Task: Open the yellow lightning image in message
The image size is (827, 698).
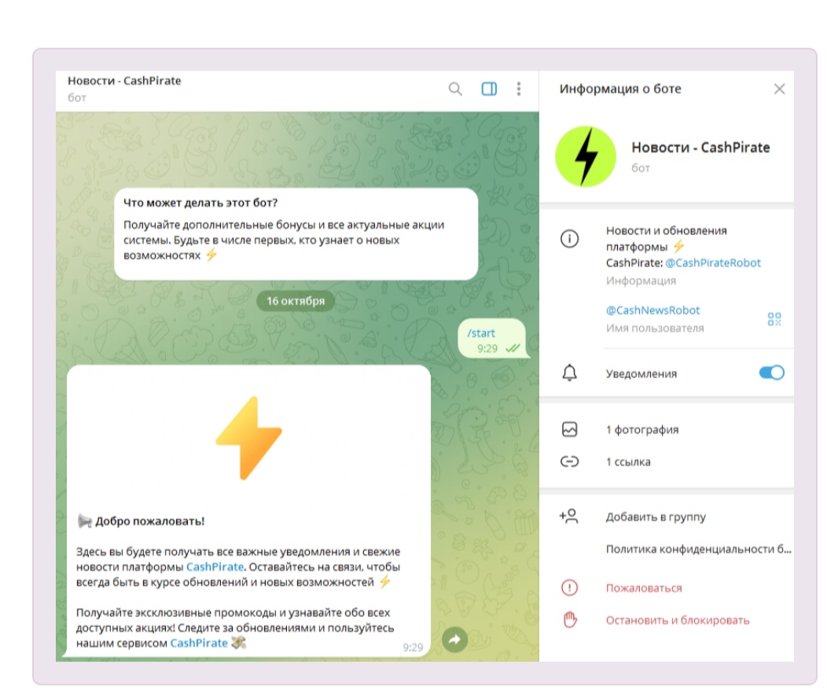Action: (x=248, y=438)
